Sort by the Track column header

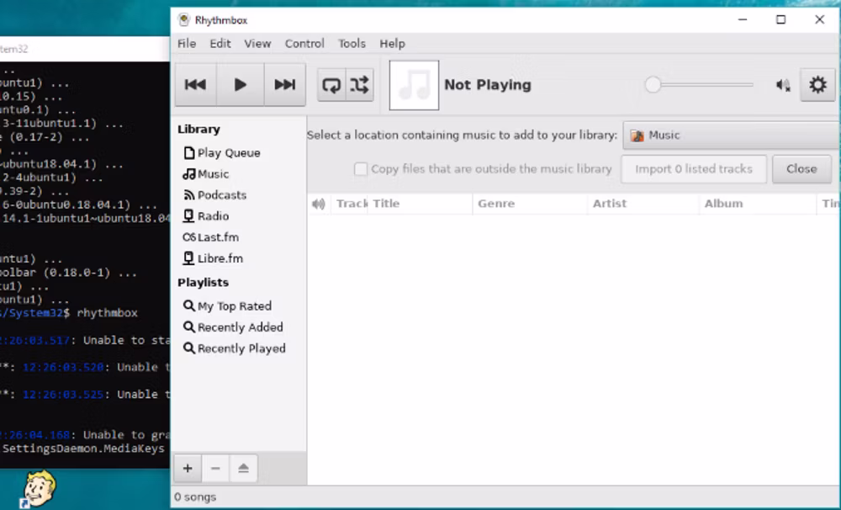(350, 204)
